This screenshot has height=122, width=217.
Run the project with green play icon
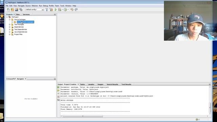tap(56, 9)
